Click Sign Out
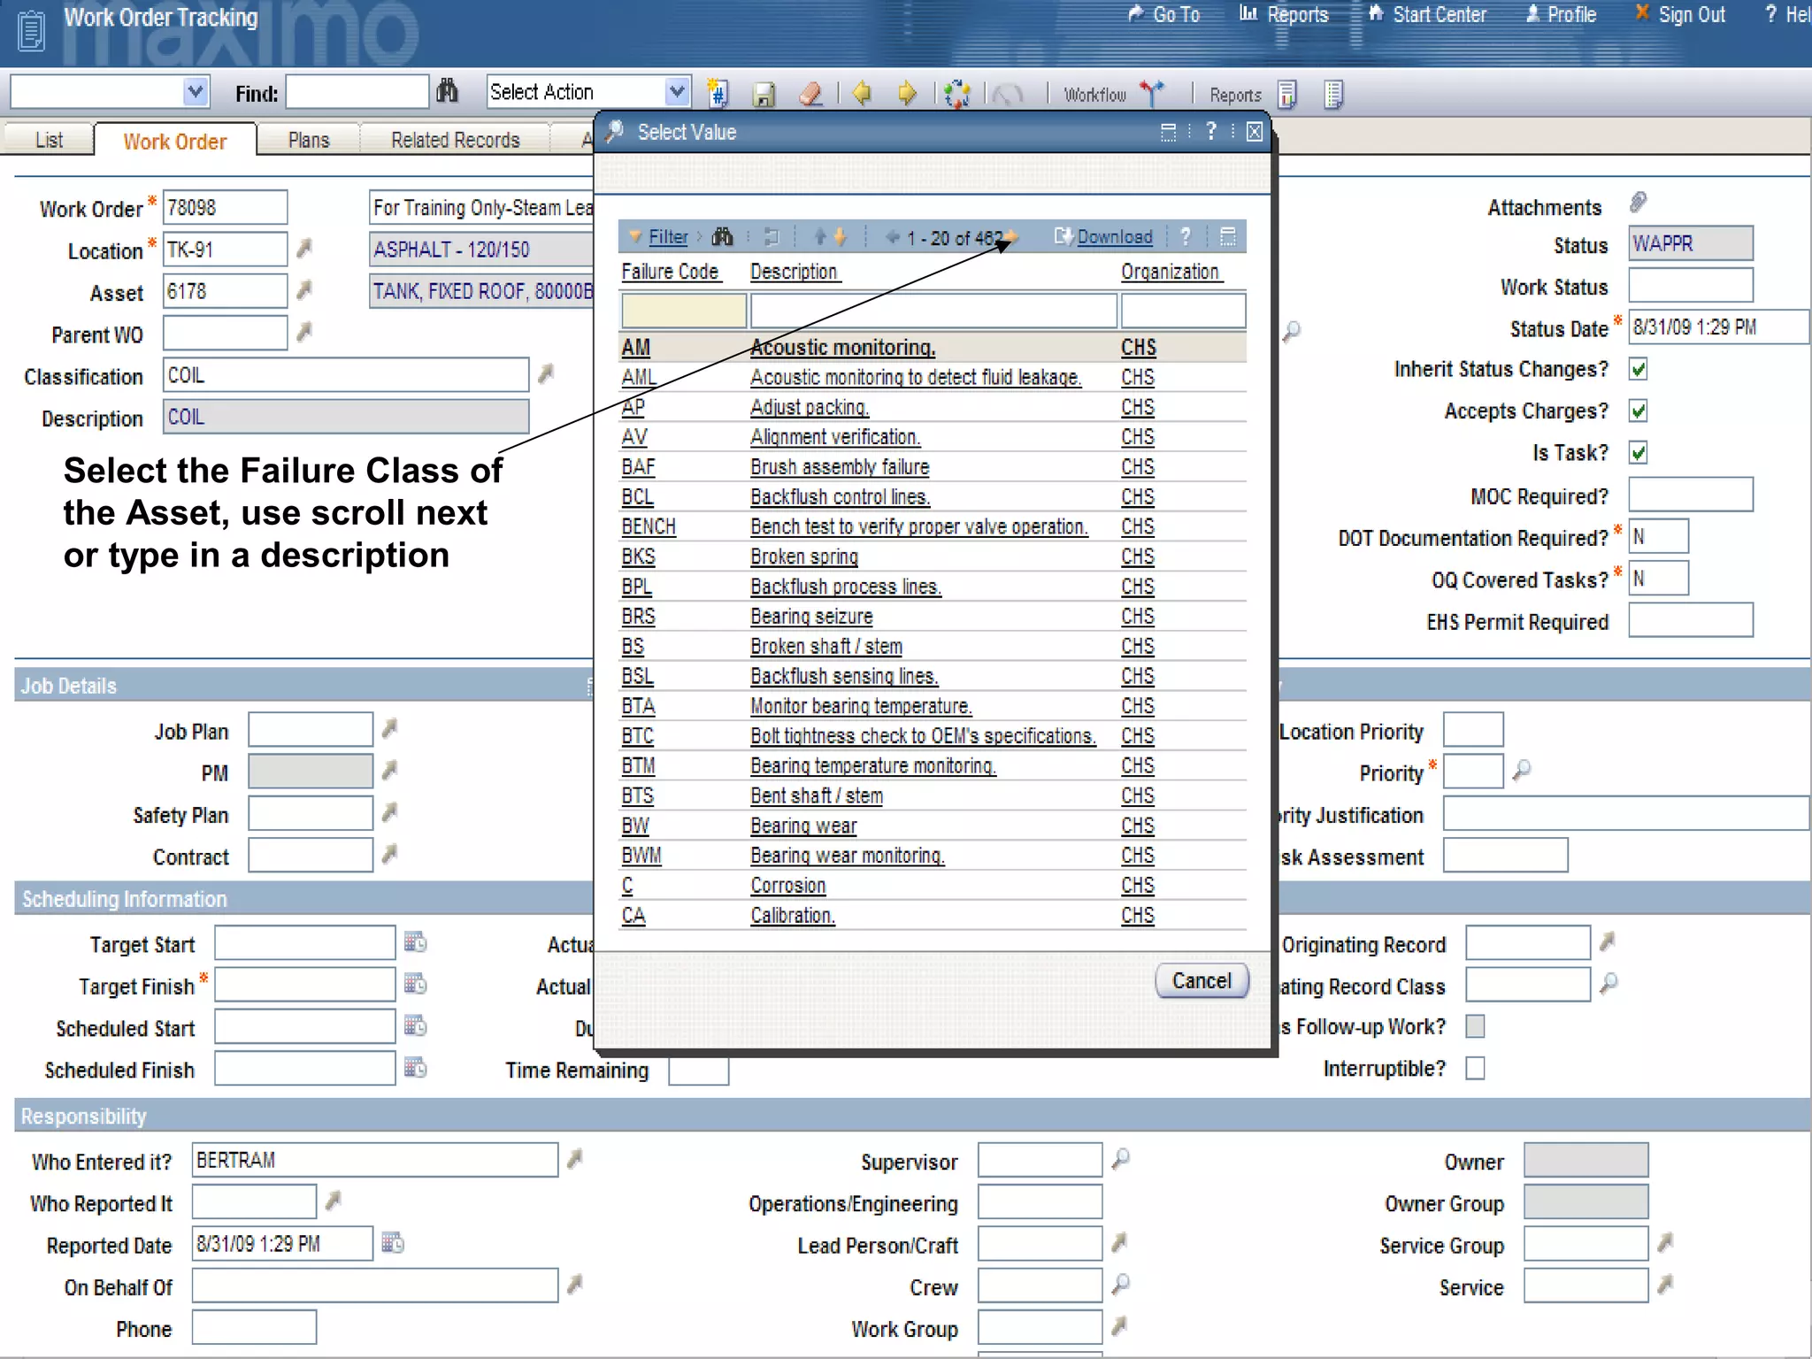This screenshot has width=1812, height=1359. coord(1680,15)
